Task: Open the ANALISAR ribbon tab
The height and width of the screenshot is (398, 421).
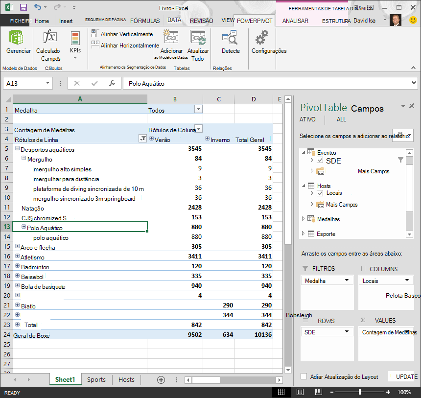Action: click(295, 21)
